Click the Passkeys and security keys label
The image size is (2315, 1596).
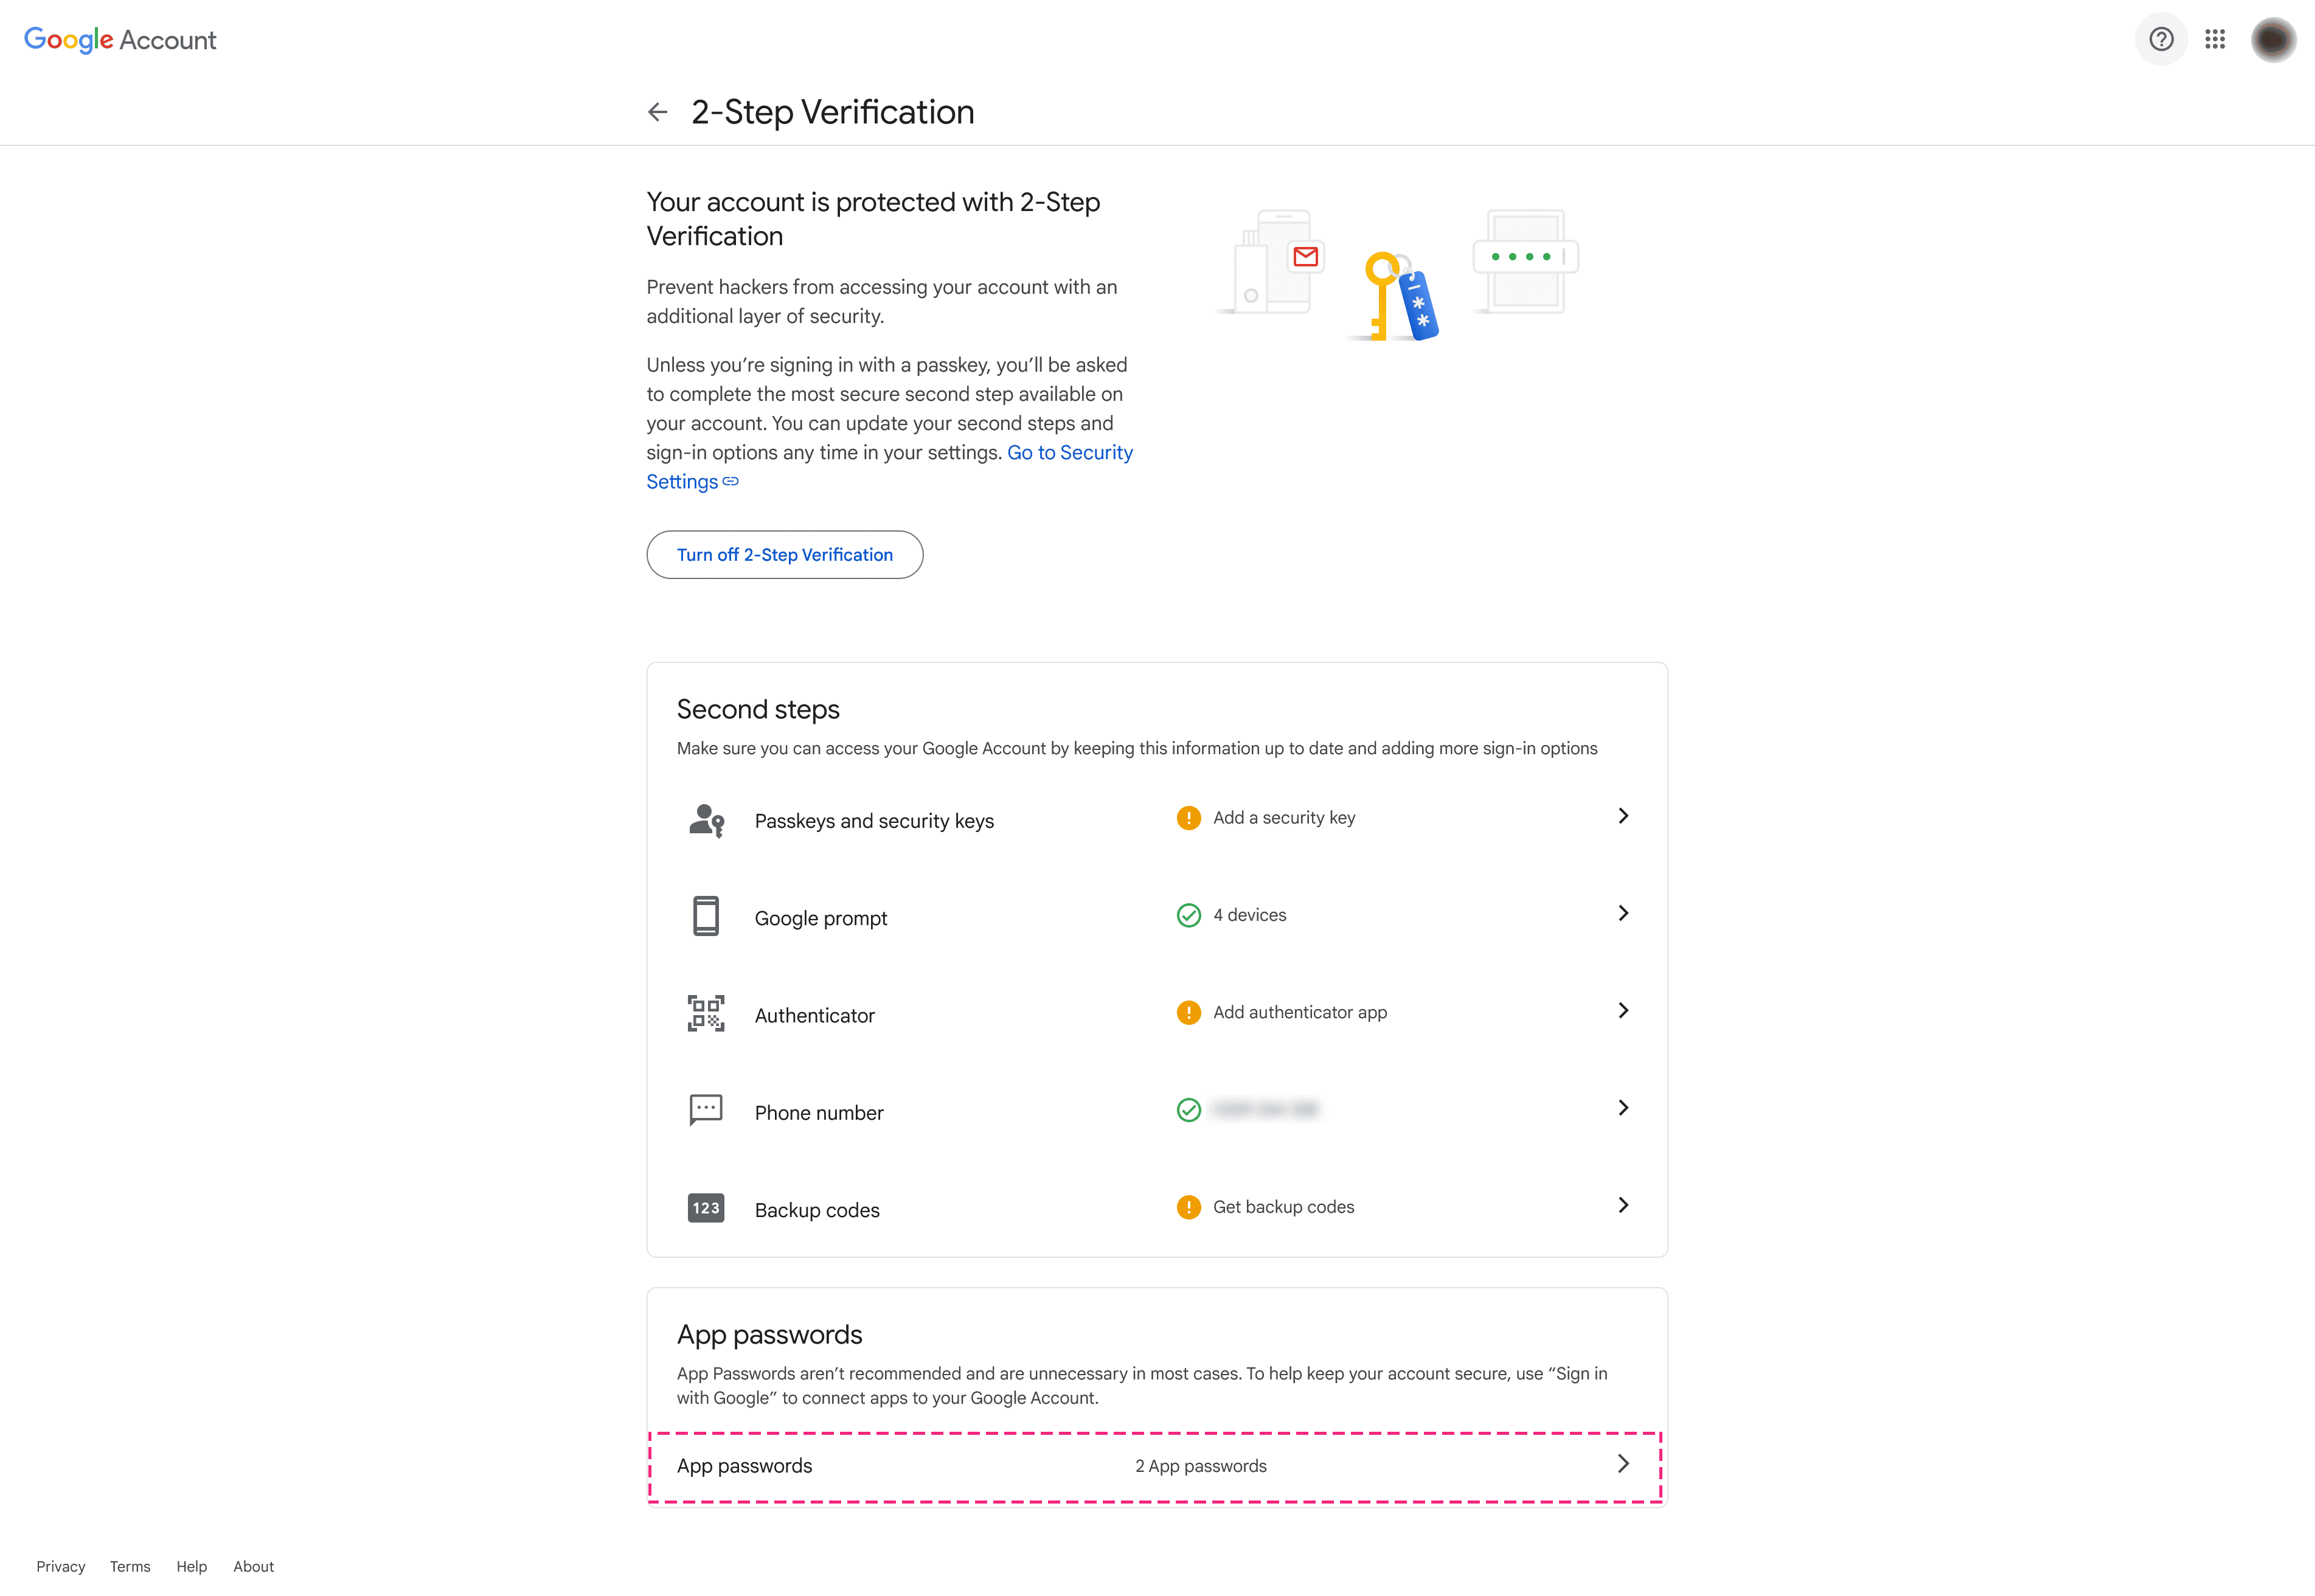coord(874,821)
